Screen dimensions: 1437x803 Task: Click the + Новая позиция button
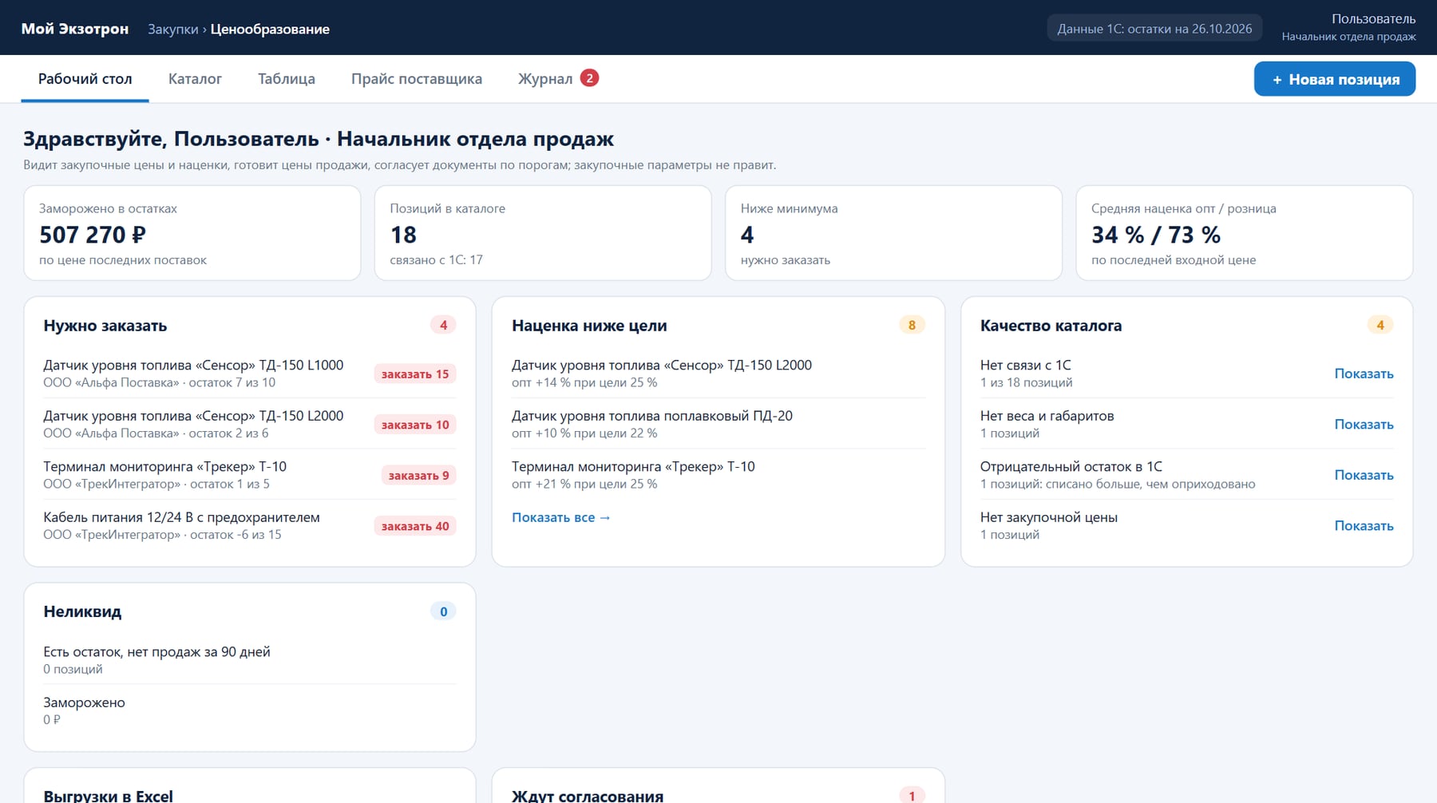coord(1335,79)
